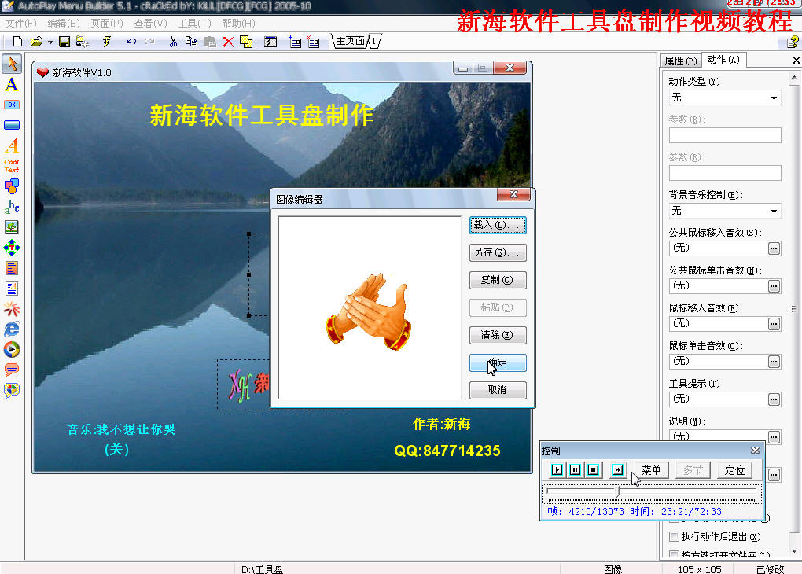Select the speech bubble comment tool
Screen dimensions: 802x574
tap(12, 370)
